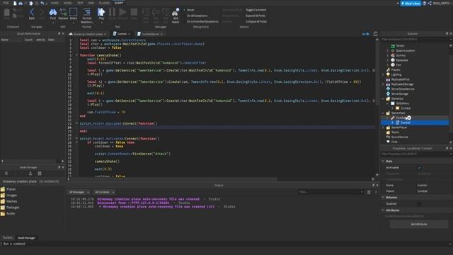Click the Expand All Folds action
453x255 pixels.
[x=256, y=16]
